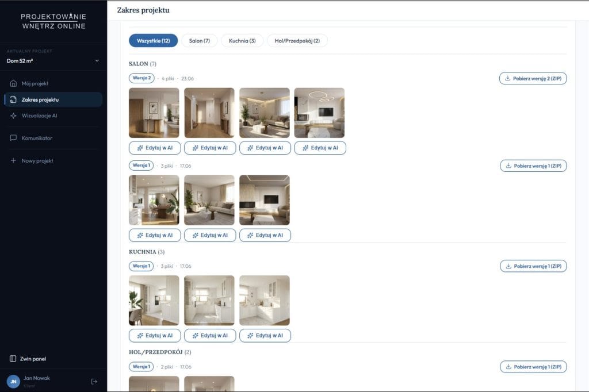Open third Salon Wersja 2 sofa thumbnail

pyautogui.click(x=265, y=113)
